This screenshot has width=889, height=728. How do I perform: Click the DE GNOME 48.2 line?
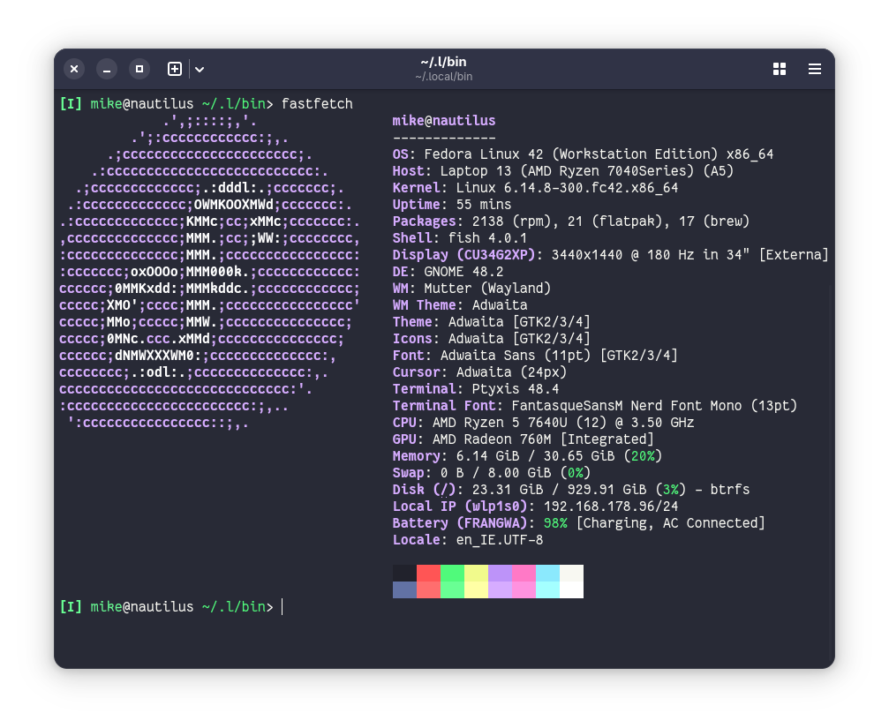click(x=448, y=272)
